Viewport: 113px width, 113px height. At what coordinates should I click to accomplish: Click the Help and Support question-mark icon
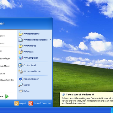tap(21, 79)
